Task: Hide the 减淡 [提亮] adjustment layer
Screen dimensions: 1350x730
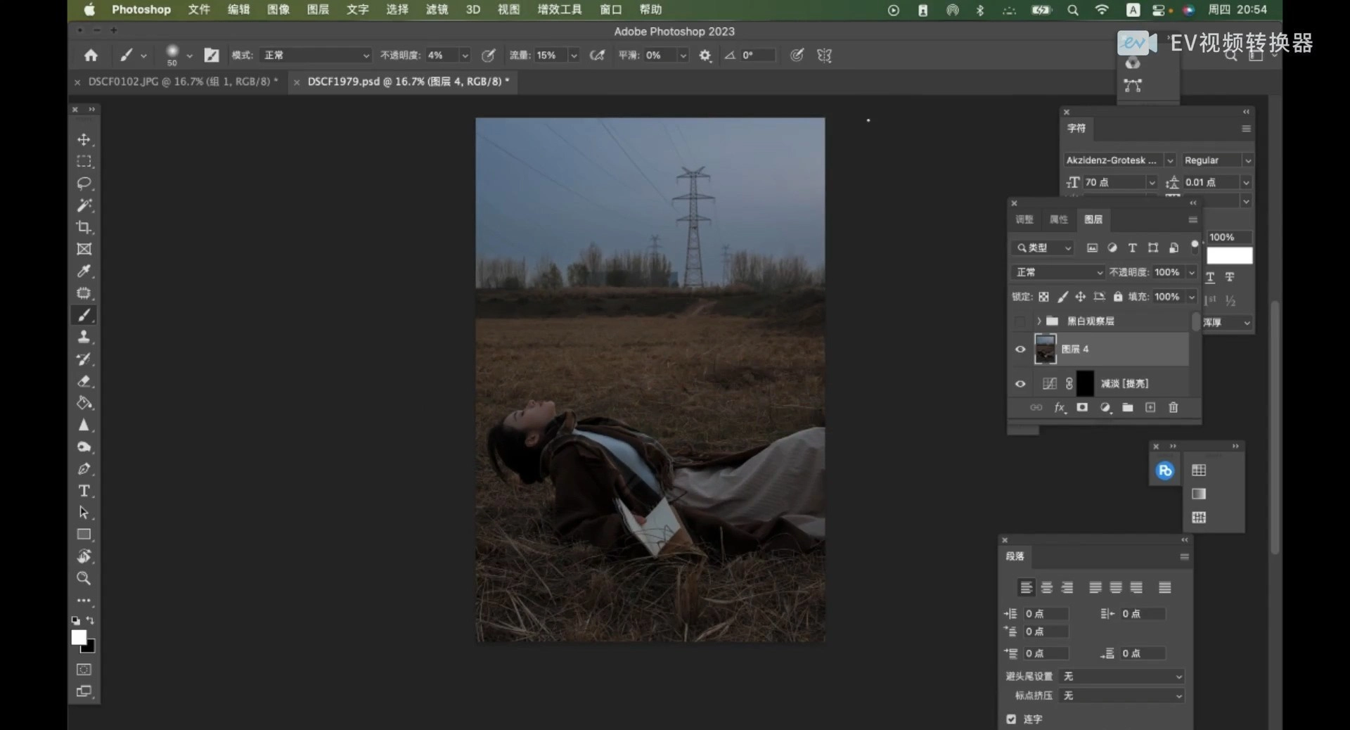Action: coord(1020,383)
